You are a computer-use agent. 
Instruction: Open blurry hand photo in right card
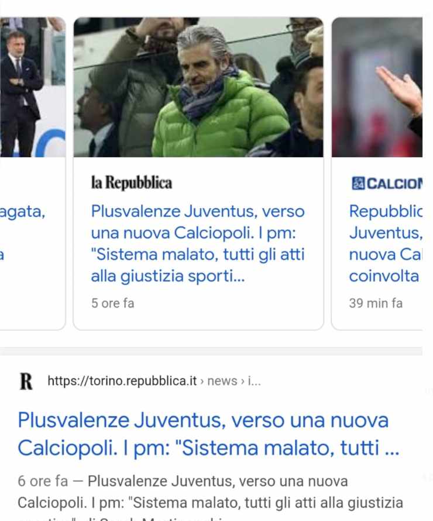point(377,87)
